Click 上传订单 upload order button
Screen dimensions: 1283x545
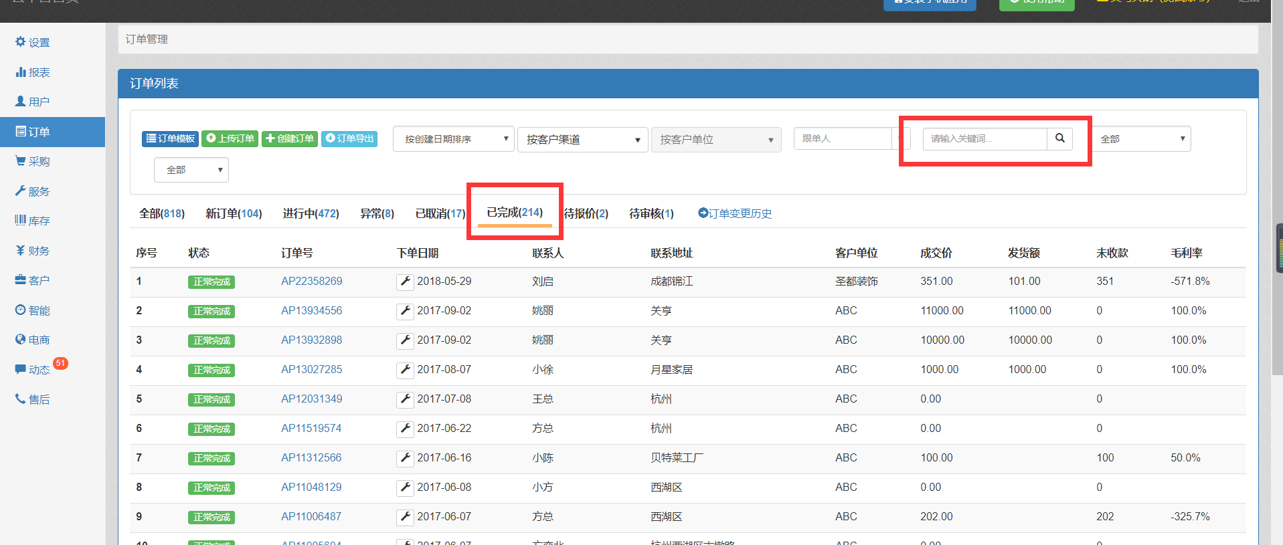pyautogui.click(x=230, y=138)
